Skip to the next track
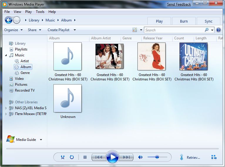 (x=126, y=157)
